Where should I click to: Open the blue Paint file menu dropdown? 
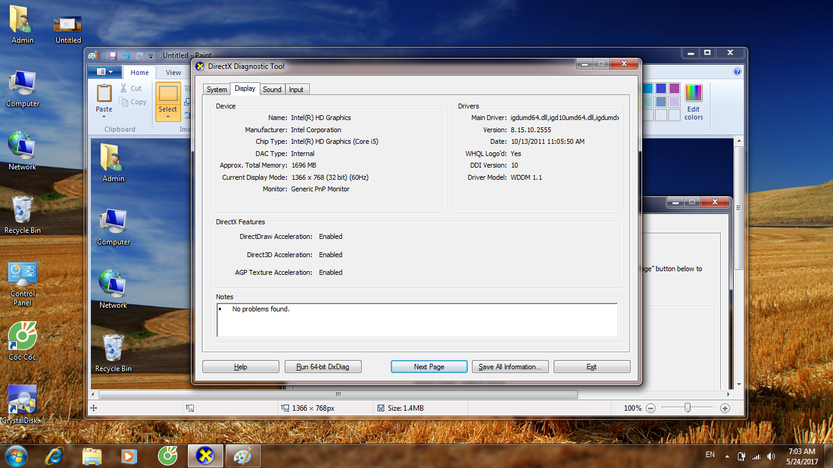pyautogui.click(x=104, y=72)
